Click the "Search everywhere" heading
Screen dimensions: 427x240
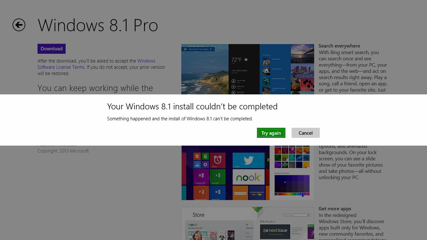point(339,46)
